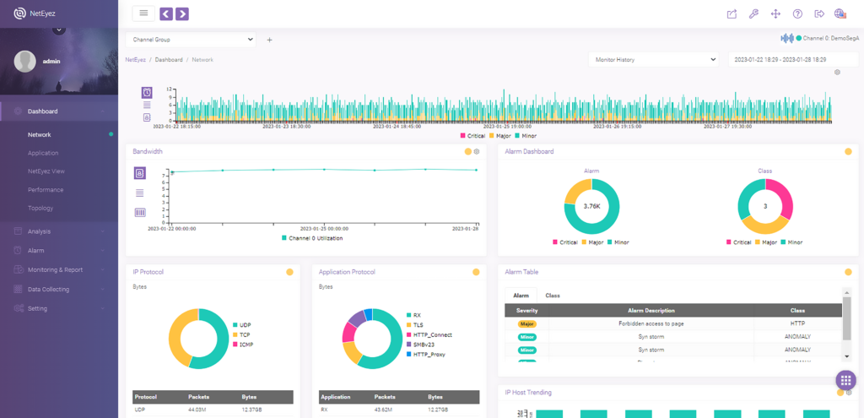Open the Channel Group dropdown
This screenshot has width=864, height=418.
(191, 40)
